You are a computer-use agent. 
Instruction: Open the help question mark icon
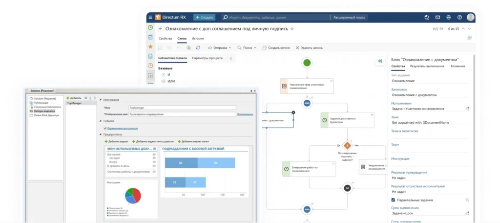(459, 17)
